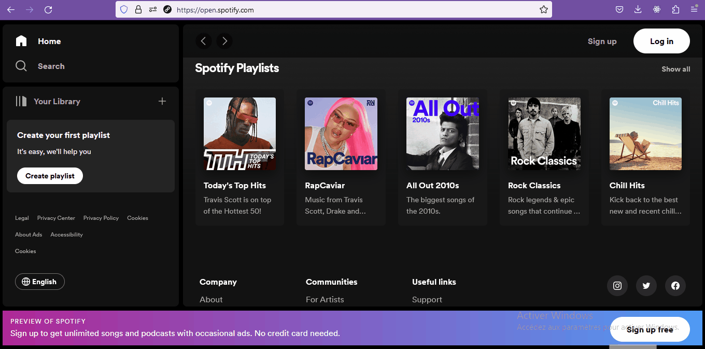The image size is (705, 349).
Task: Click the Log in button
Action: coord(661,41)
